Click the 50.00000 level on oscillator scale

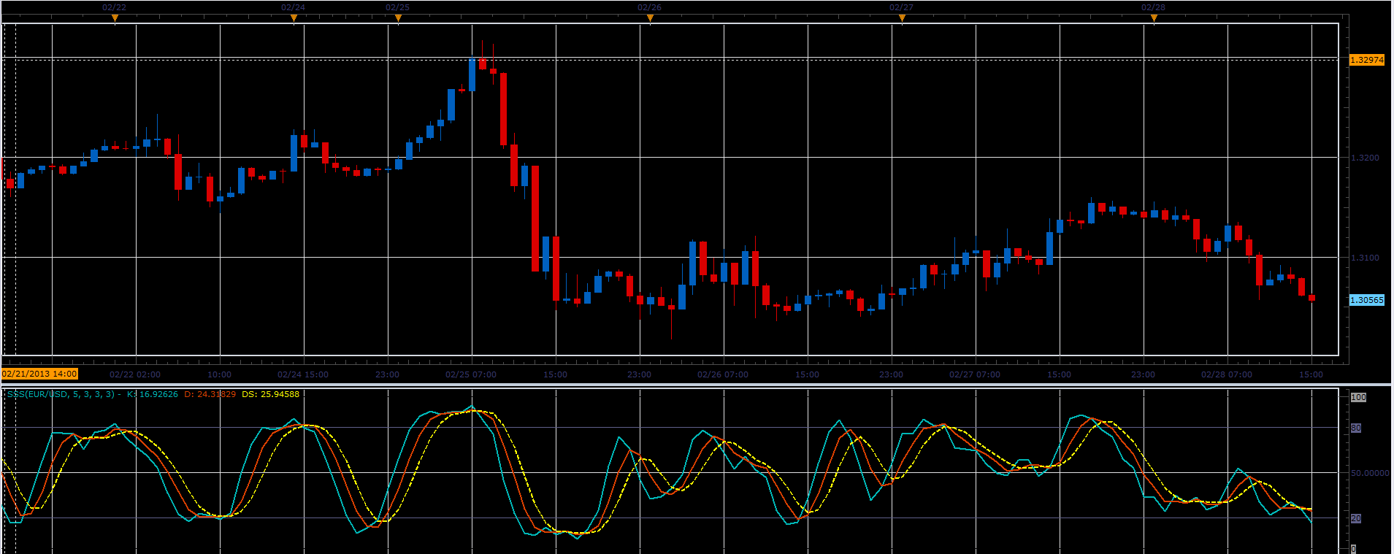(1370, 473)
